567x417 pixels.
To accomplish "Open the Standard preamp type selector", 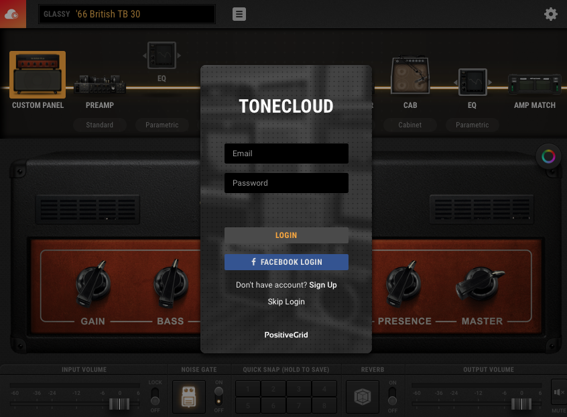I will [100, 125].
